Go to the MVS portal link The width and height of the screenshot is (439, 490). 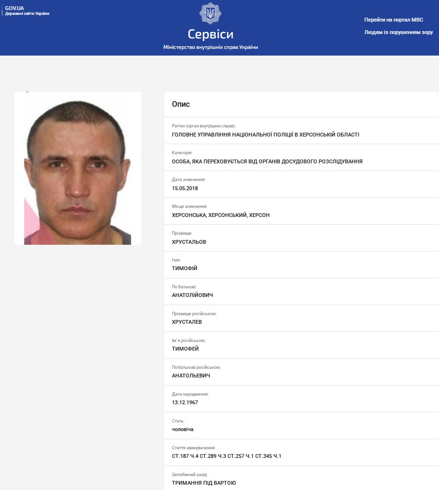coord(393,20)
